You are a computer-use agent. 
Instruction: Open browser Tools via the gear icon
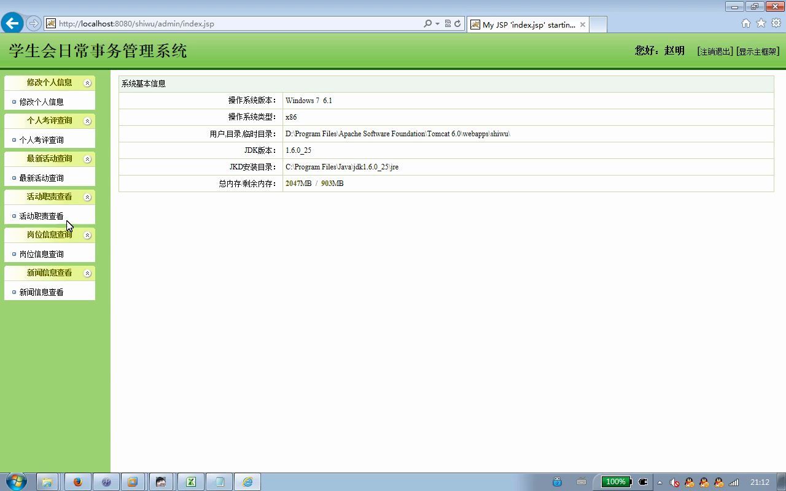tap(775, 23)
